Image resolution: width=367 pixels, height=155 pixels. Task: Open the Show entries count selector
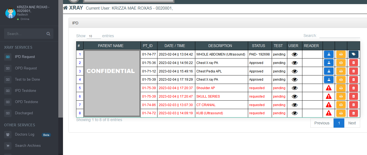(94, 36)
